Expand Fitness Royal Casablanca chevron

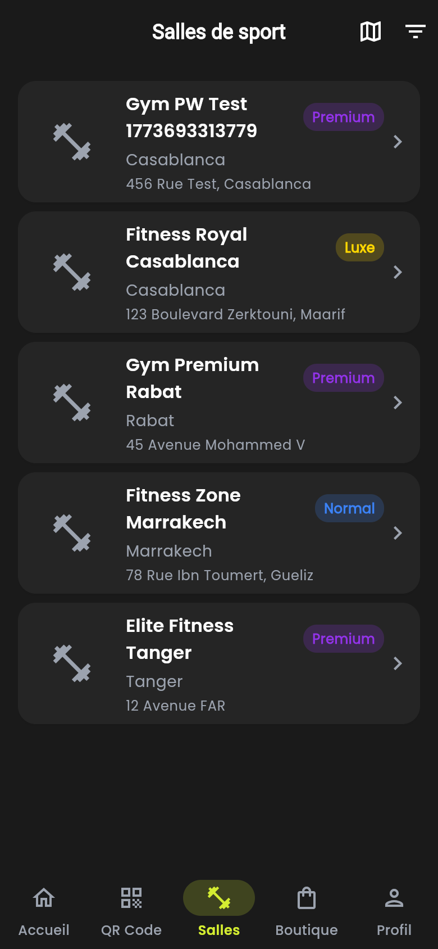coord(398,272)
